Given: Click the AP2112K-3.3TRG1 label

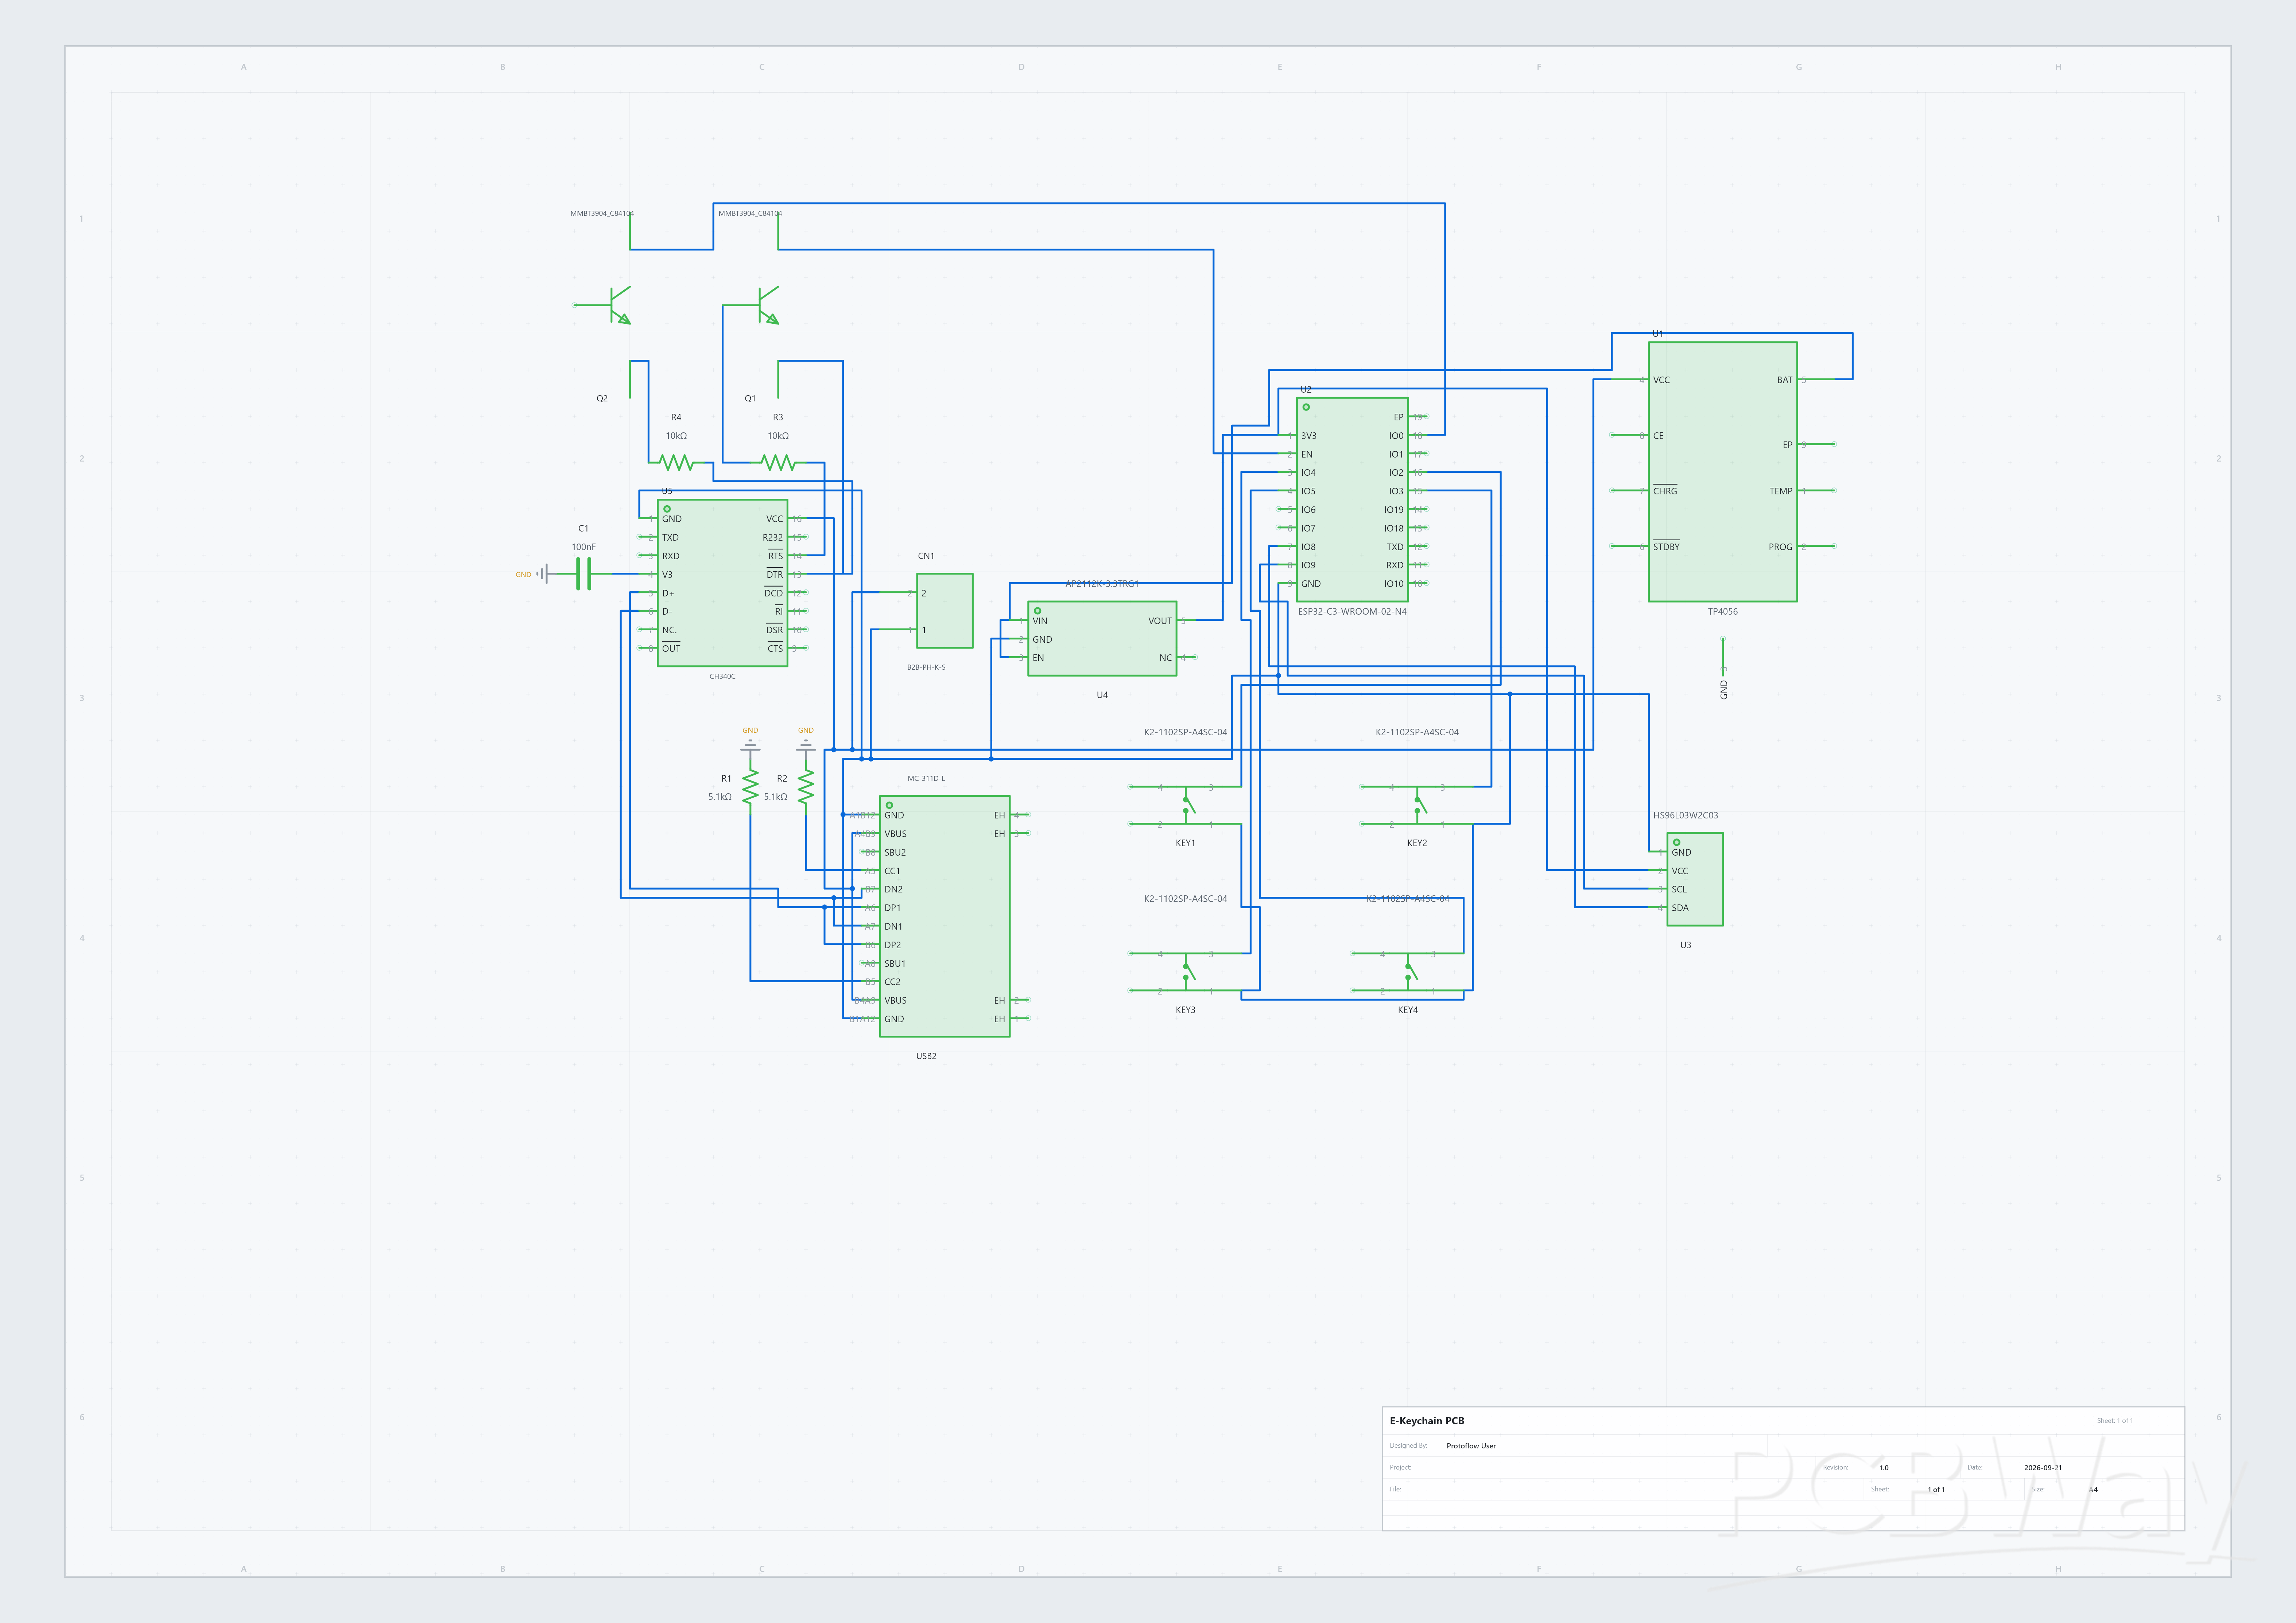Looking at the screenshot, I should point(1102,584).
